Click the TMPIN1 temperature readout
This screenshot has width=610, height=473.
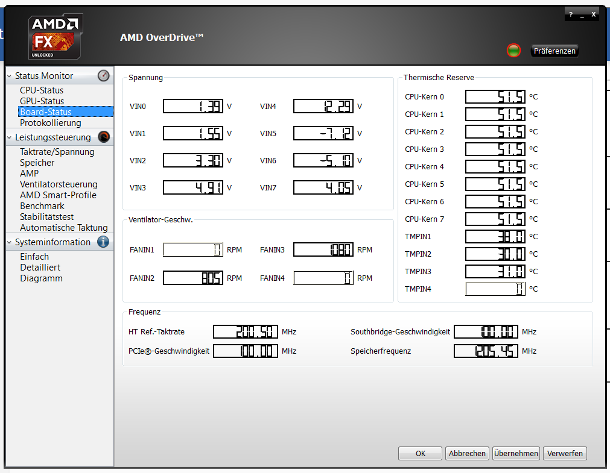(x=495, y=236)
